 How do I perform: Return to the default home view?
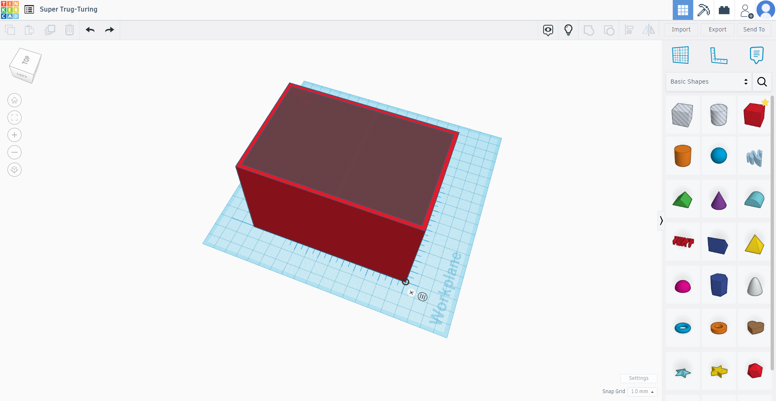tap(15, 100)
